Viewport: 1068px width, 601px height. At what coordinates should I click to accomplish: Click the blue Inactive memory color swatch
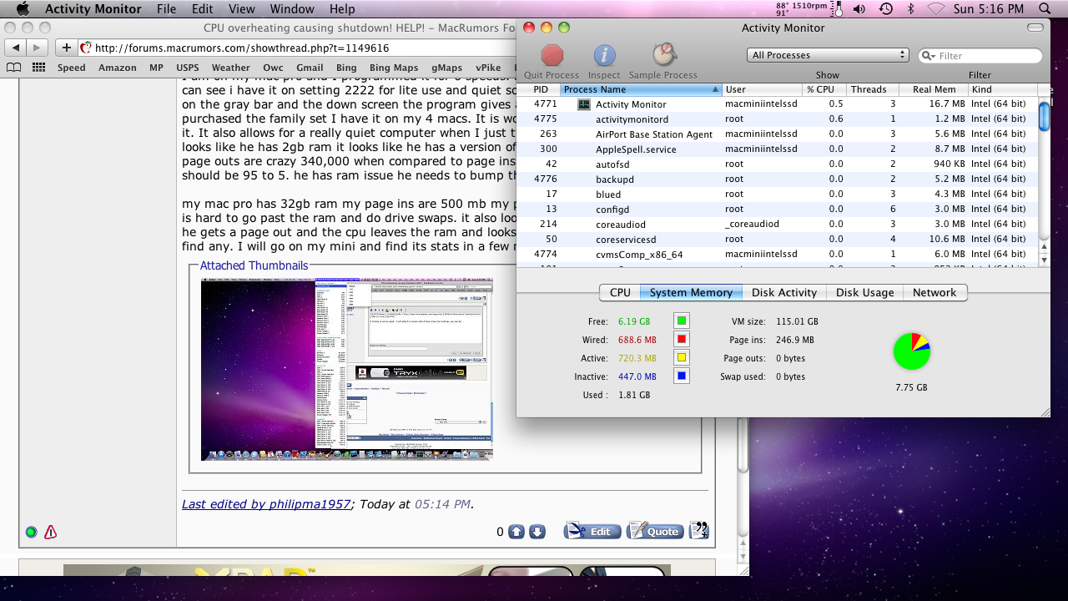682,376
